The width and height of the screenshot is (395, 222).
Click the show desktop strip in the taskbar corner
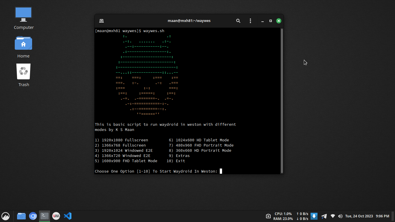point(393,216)
